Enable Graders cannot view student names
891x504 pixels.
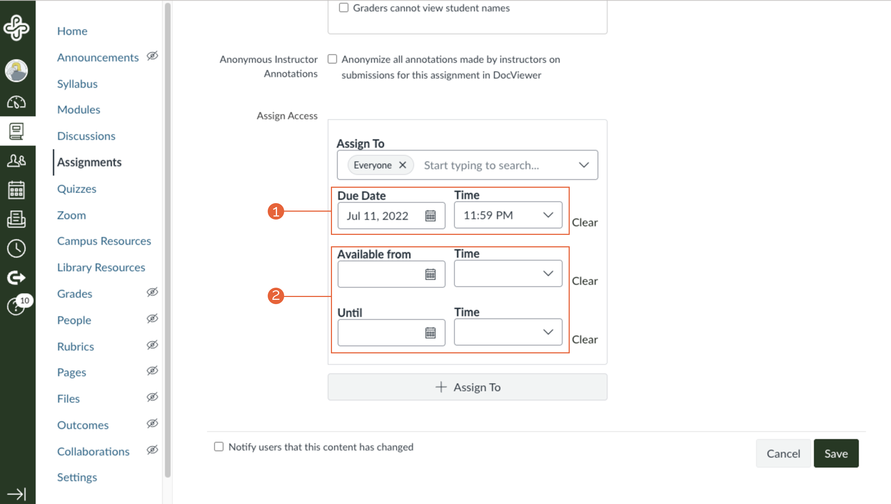tap(344, 7)
